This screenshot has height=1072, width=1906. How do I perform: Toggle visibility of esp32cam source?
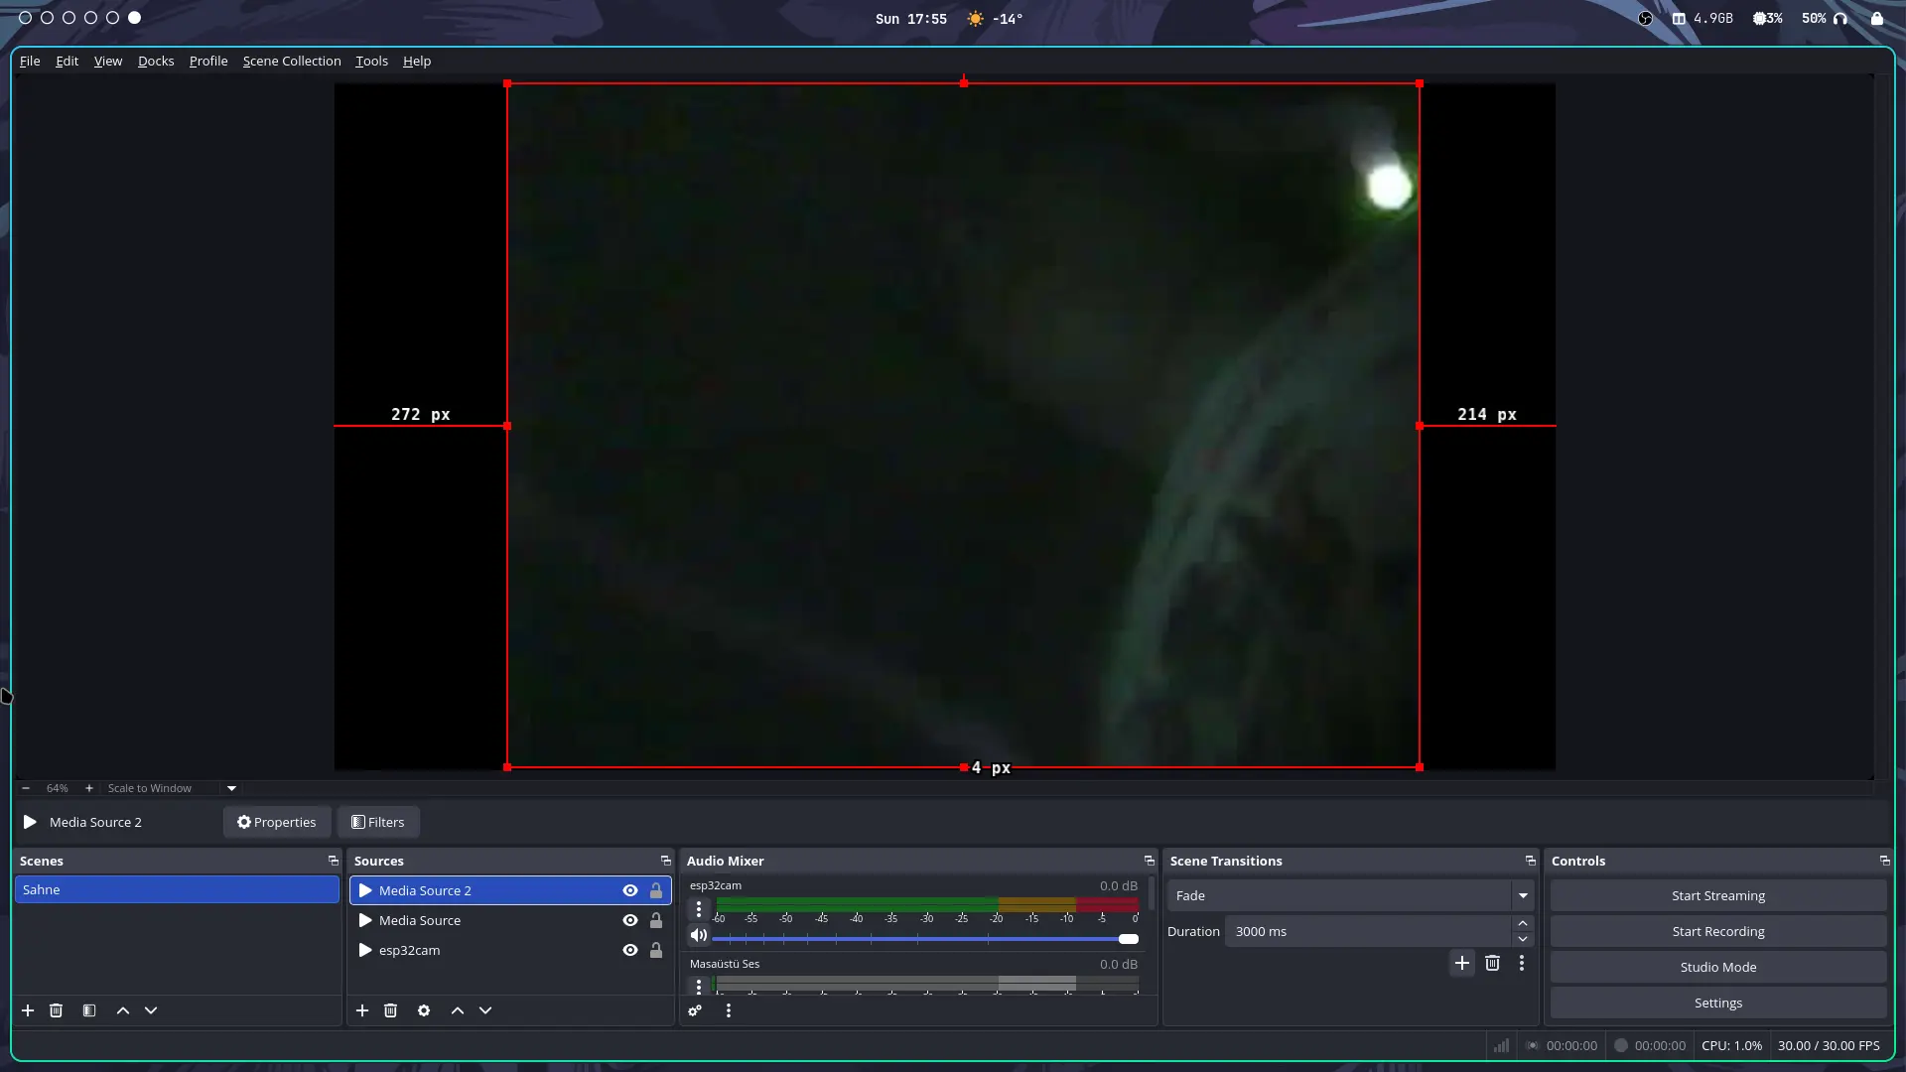pos(629,950)
